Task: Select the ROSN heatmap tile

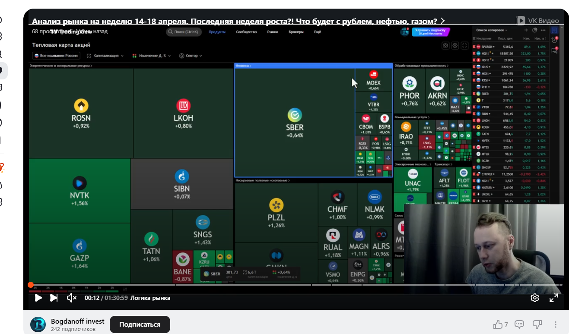Action: (81, 113)
